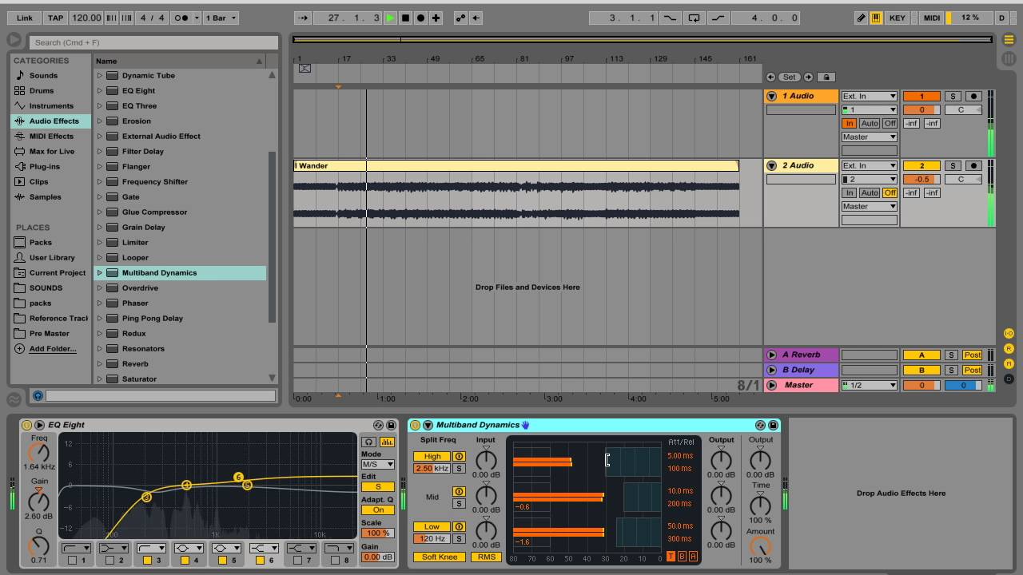
Task: Click the RMS button
Action: tap(486, 557)
